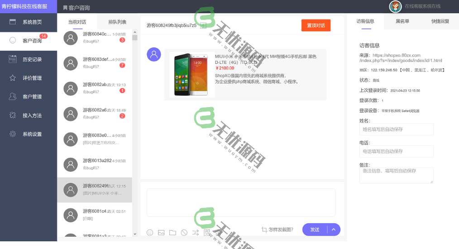
Task: Click avatar of visitor 游客6013a282
Action: coord(71,164)
